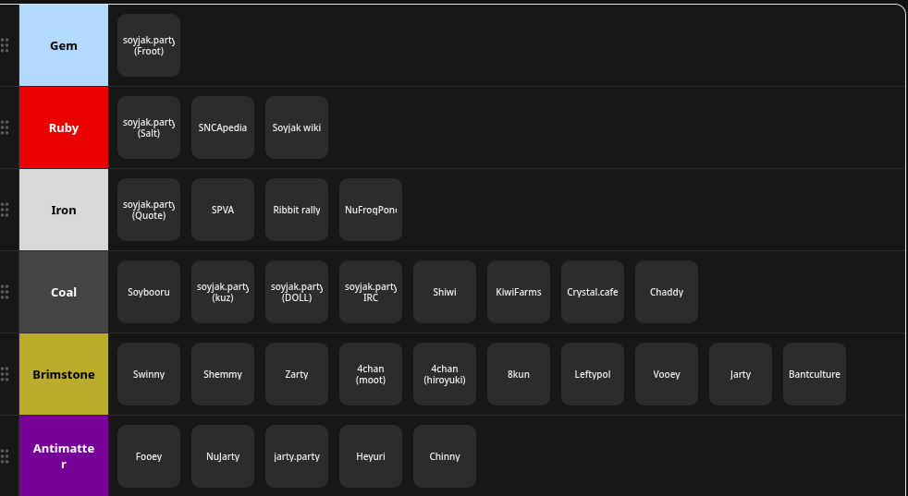Select the KiwiFarms card in Coal
The width and height of the screenshot is (908, 496).
coord(519,292)
